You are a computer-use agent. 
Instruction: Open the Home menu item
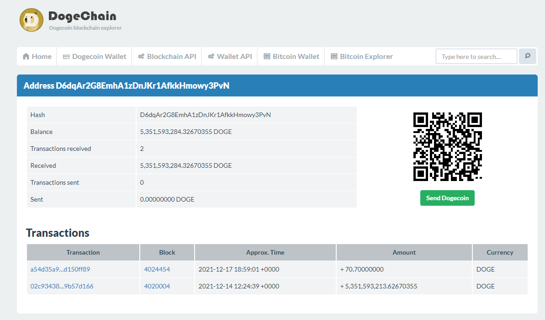pos(37,56)
